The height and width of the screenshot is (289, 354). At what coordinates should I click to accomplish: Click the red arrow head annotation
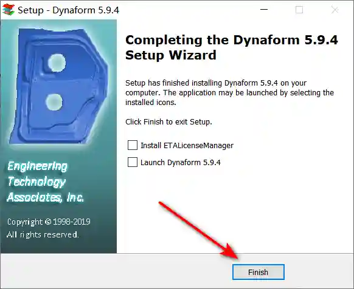(x=230, y=252)
